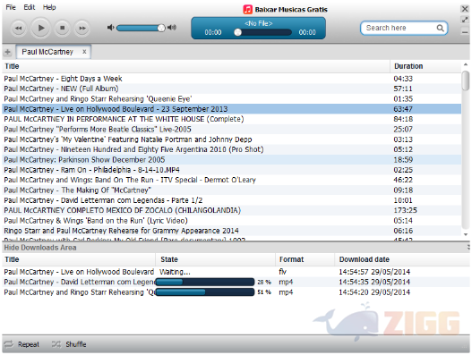Select Paul McCartney - Eight Days a Week

tap(231, 79)
